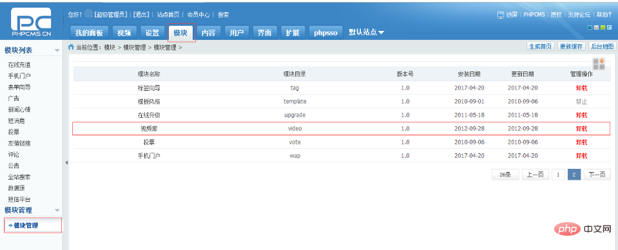Image resolution: width=618 pixels, height=250 pixels.
Task: Open 短消息 in the sidebar
Action: point(17,120)
